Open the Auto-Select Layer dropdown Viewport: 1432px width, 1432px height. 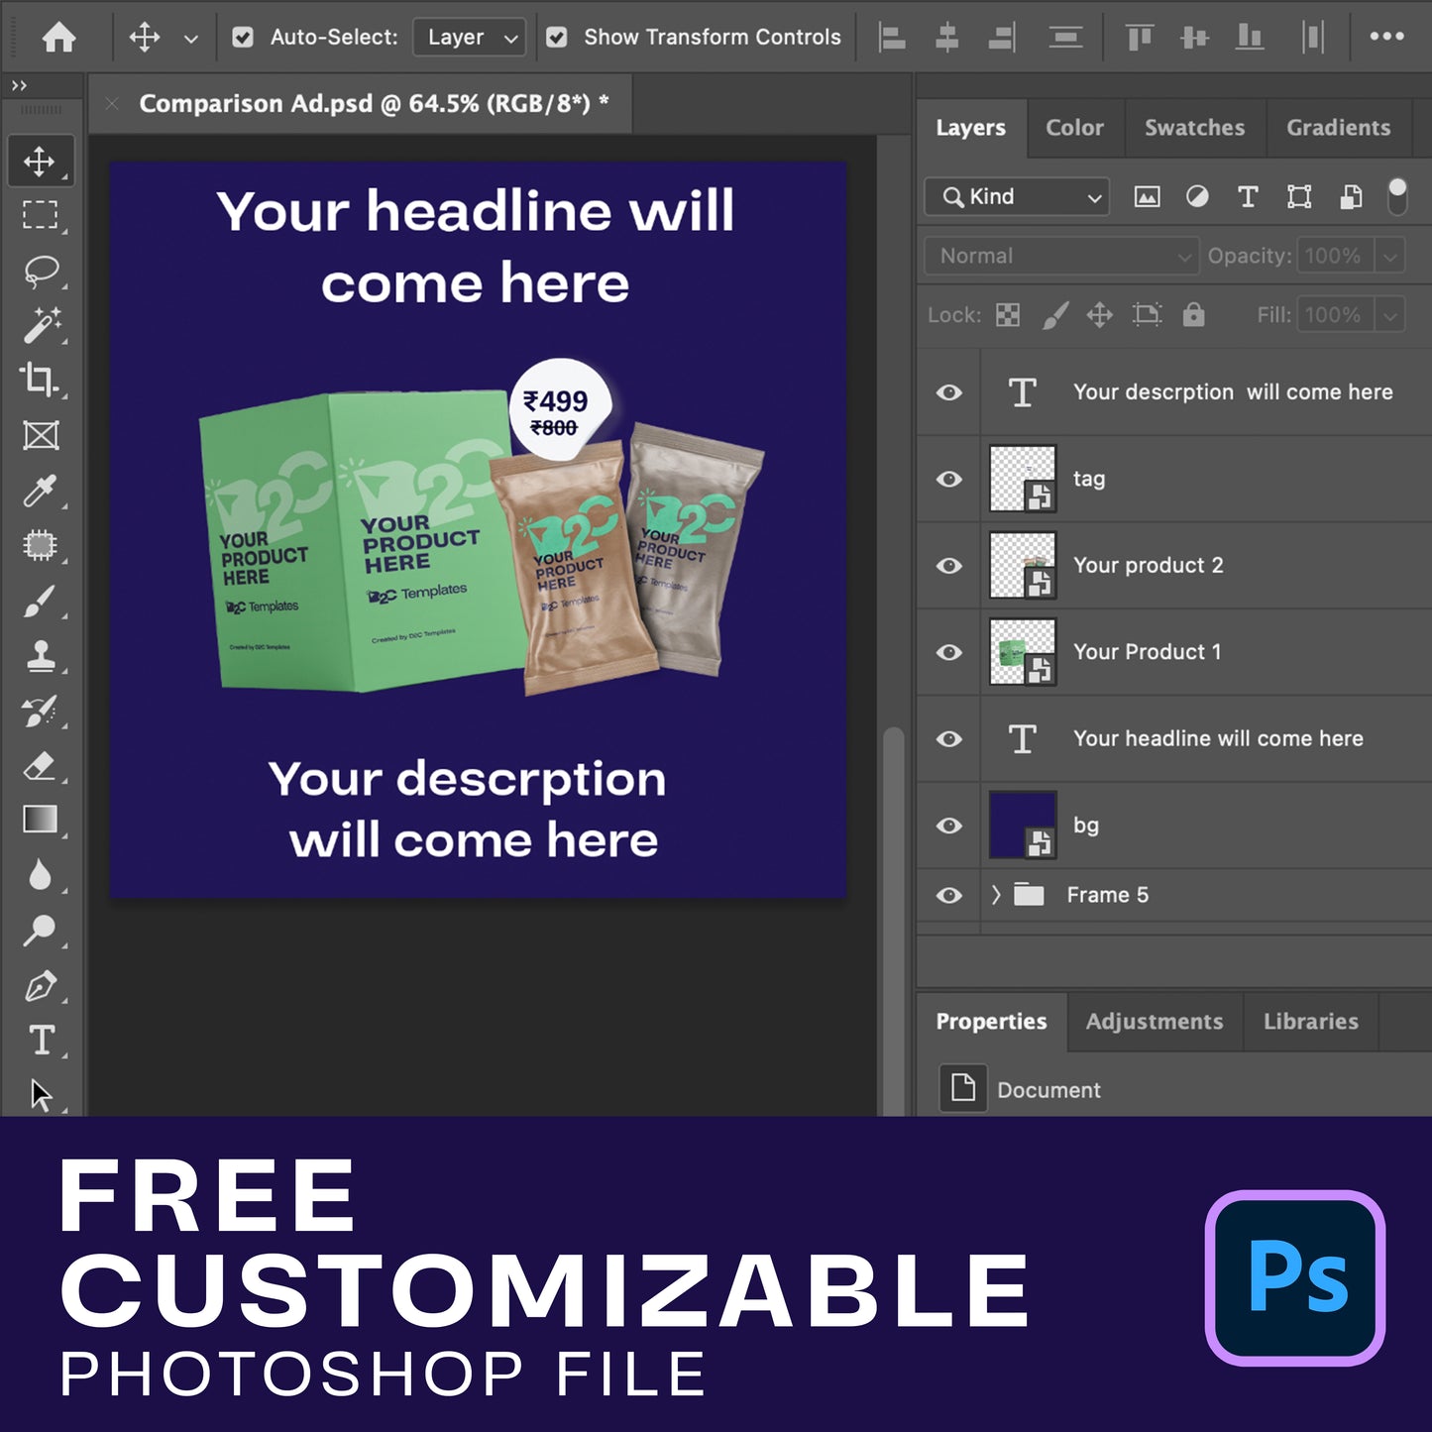click(470, 38)
